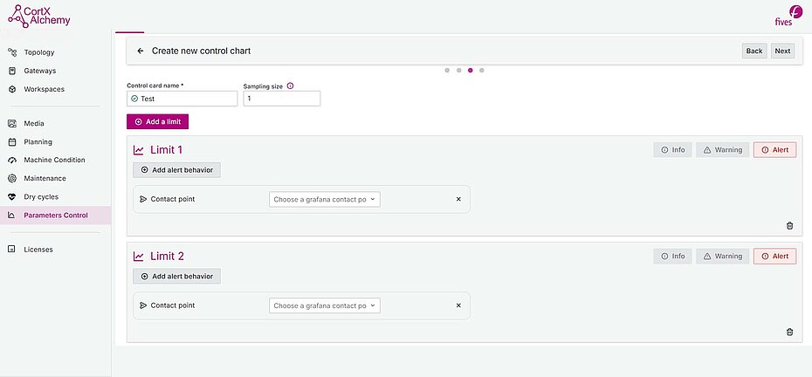Delete Limit 2 with the trash icon
Image resolution: width=812 pixels, height=377 pixels.
click(x=789, y=332)
